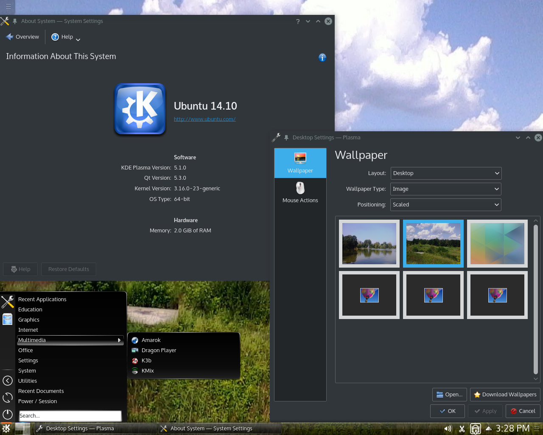The height and width of the screenshot is (435, 543).
Task: Click the KDE application launcher button on panel
Action: click(6, 429)
